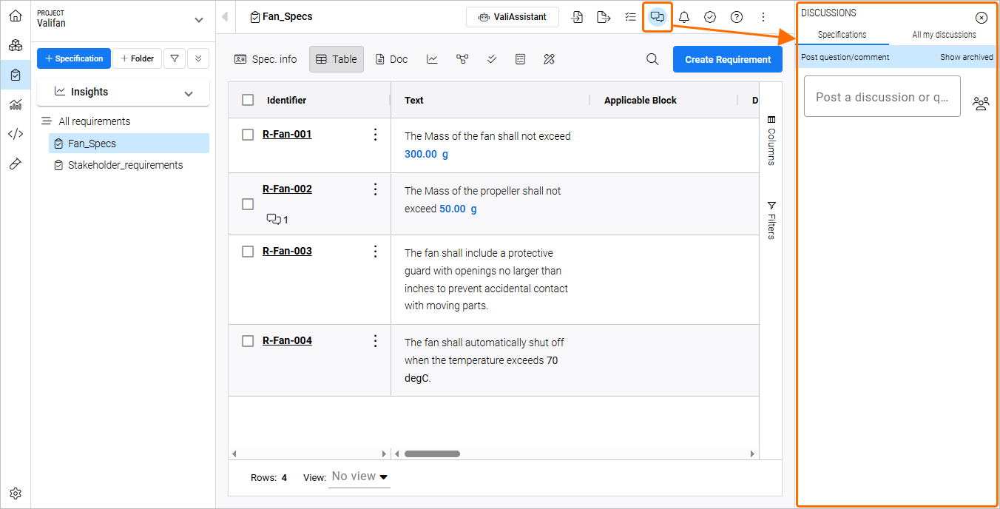Click the import file icon in top bar
Image resolution: width=1000 pixels, height=509 pixels.
578,17
